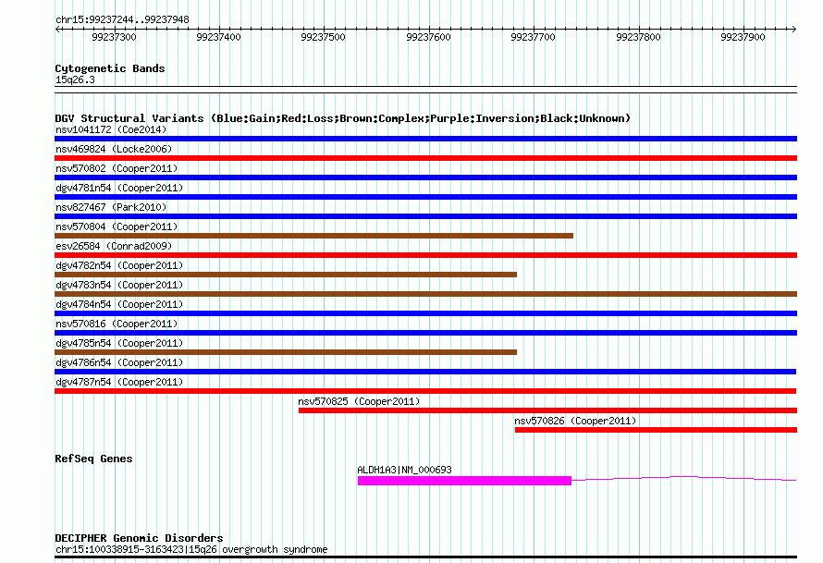Click the brown nsv570804 complex variant bar
Screen dimensions: 823x563
tap(313, 236)
